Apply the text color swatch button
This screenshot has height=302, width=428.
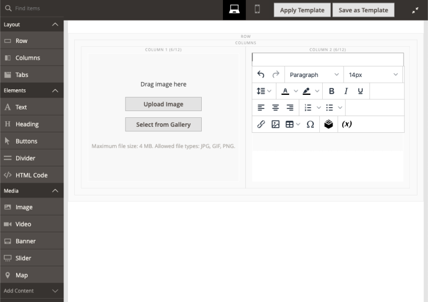click(285, 91)
